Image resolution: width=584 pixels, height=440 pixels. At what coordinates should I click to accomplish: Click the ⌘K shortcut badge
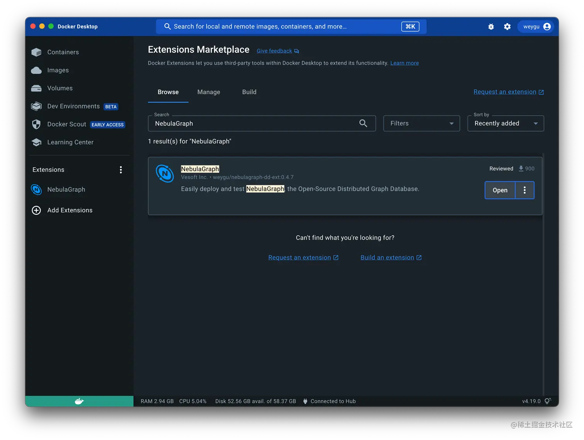410,27
